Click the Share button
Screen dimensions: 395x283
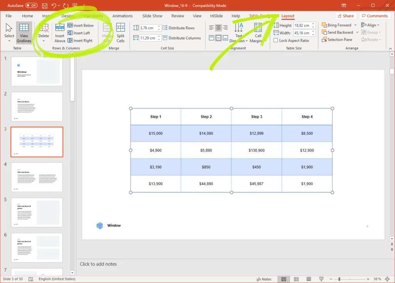[346, 16]
